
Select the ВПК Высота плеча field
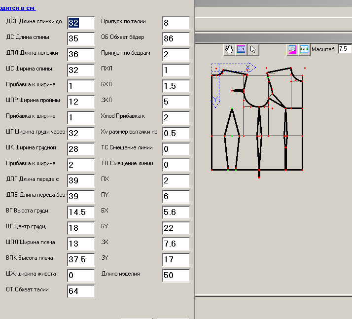coord(81,259)
